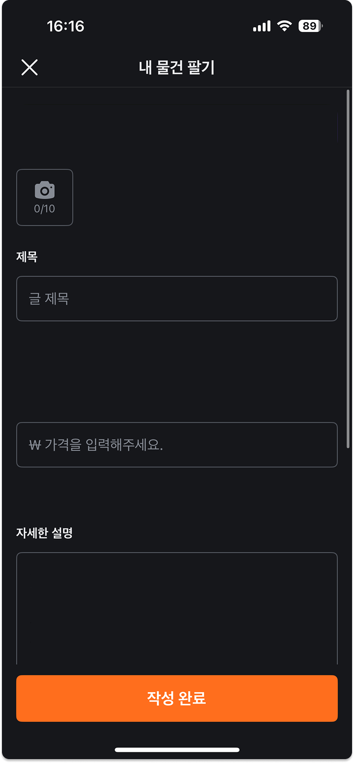Tap the 자세한 설명 section label
The width and height of the screenshot is (354, 763).
(45, 533)
